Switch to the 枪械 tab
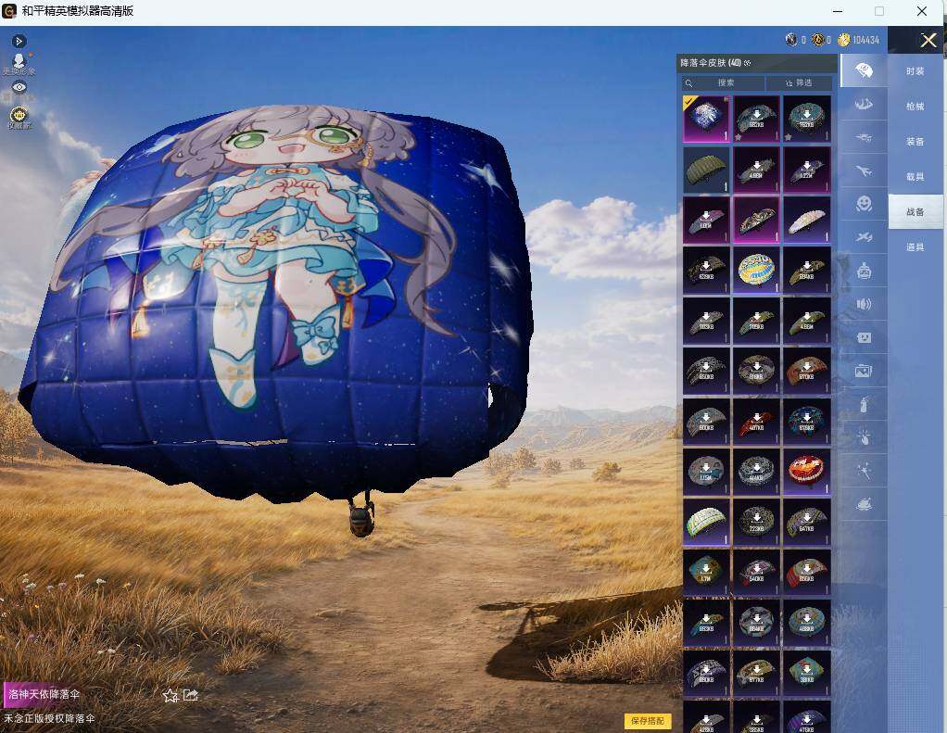The image size is (947, 733). pos(915,107)
